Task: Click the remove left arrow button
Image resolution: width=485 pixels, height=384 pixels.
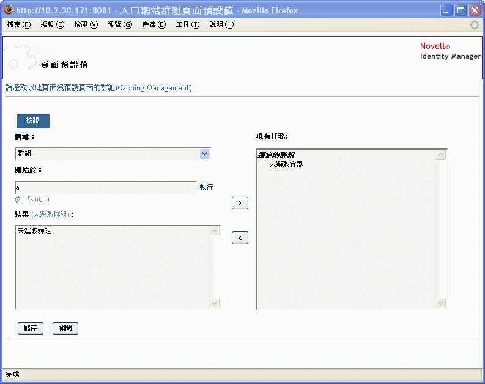Action: [x=240, y=237]
